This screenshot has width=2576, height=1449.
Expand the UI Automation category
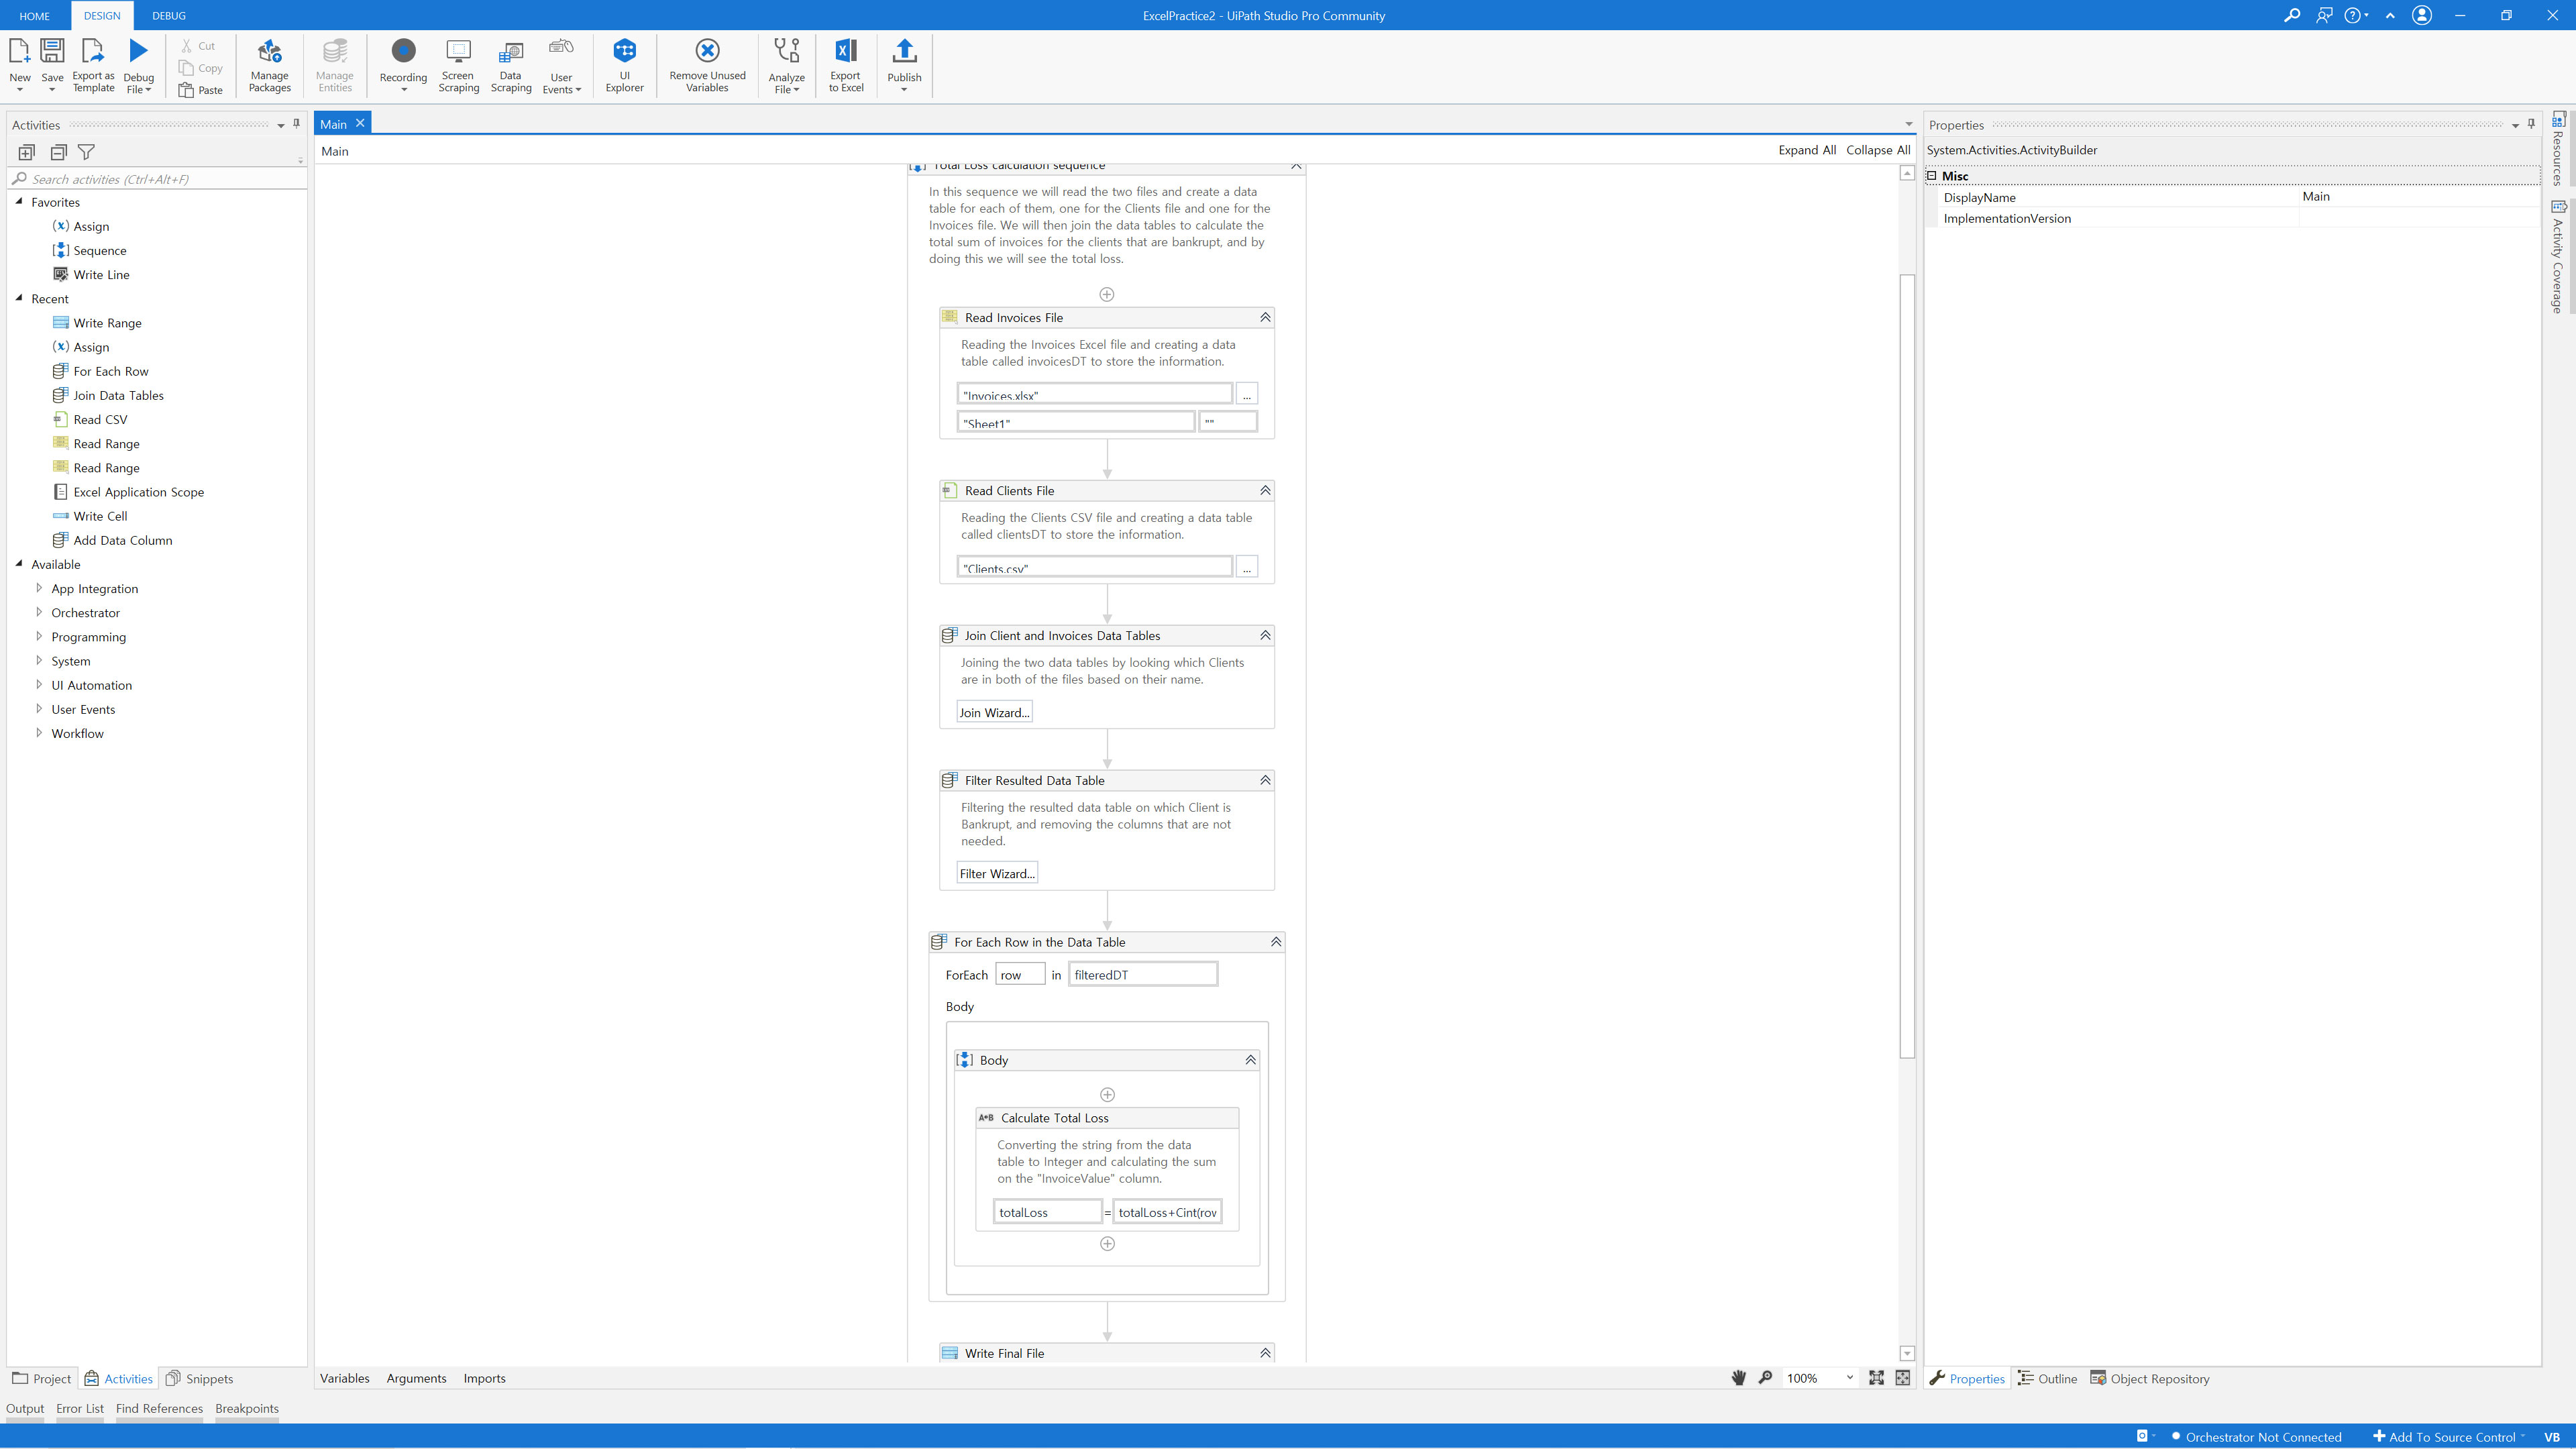pos(39,685)
